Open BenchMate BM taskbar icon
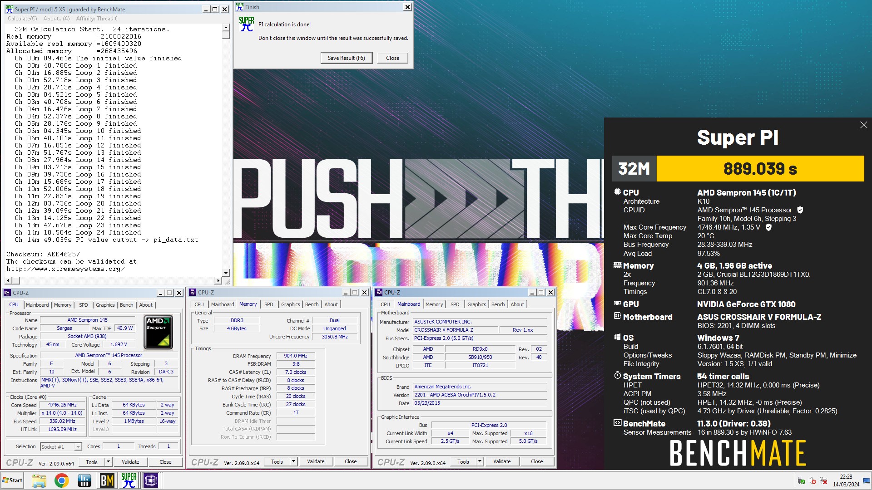Viewport: 872px width, 490px height. click(x=107, y=480)
